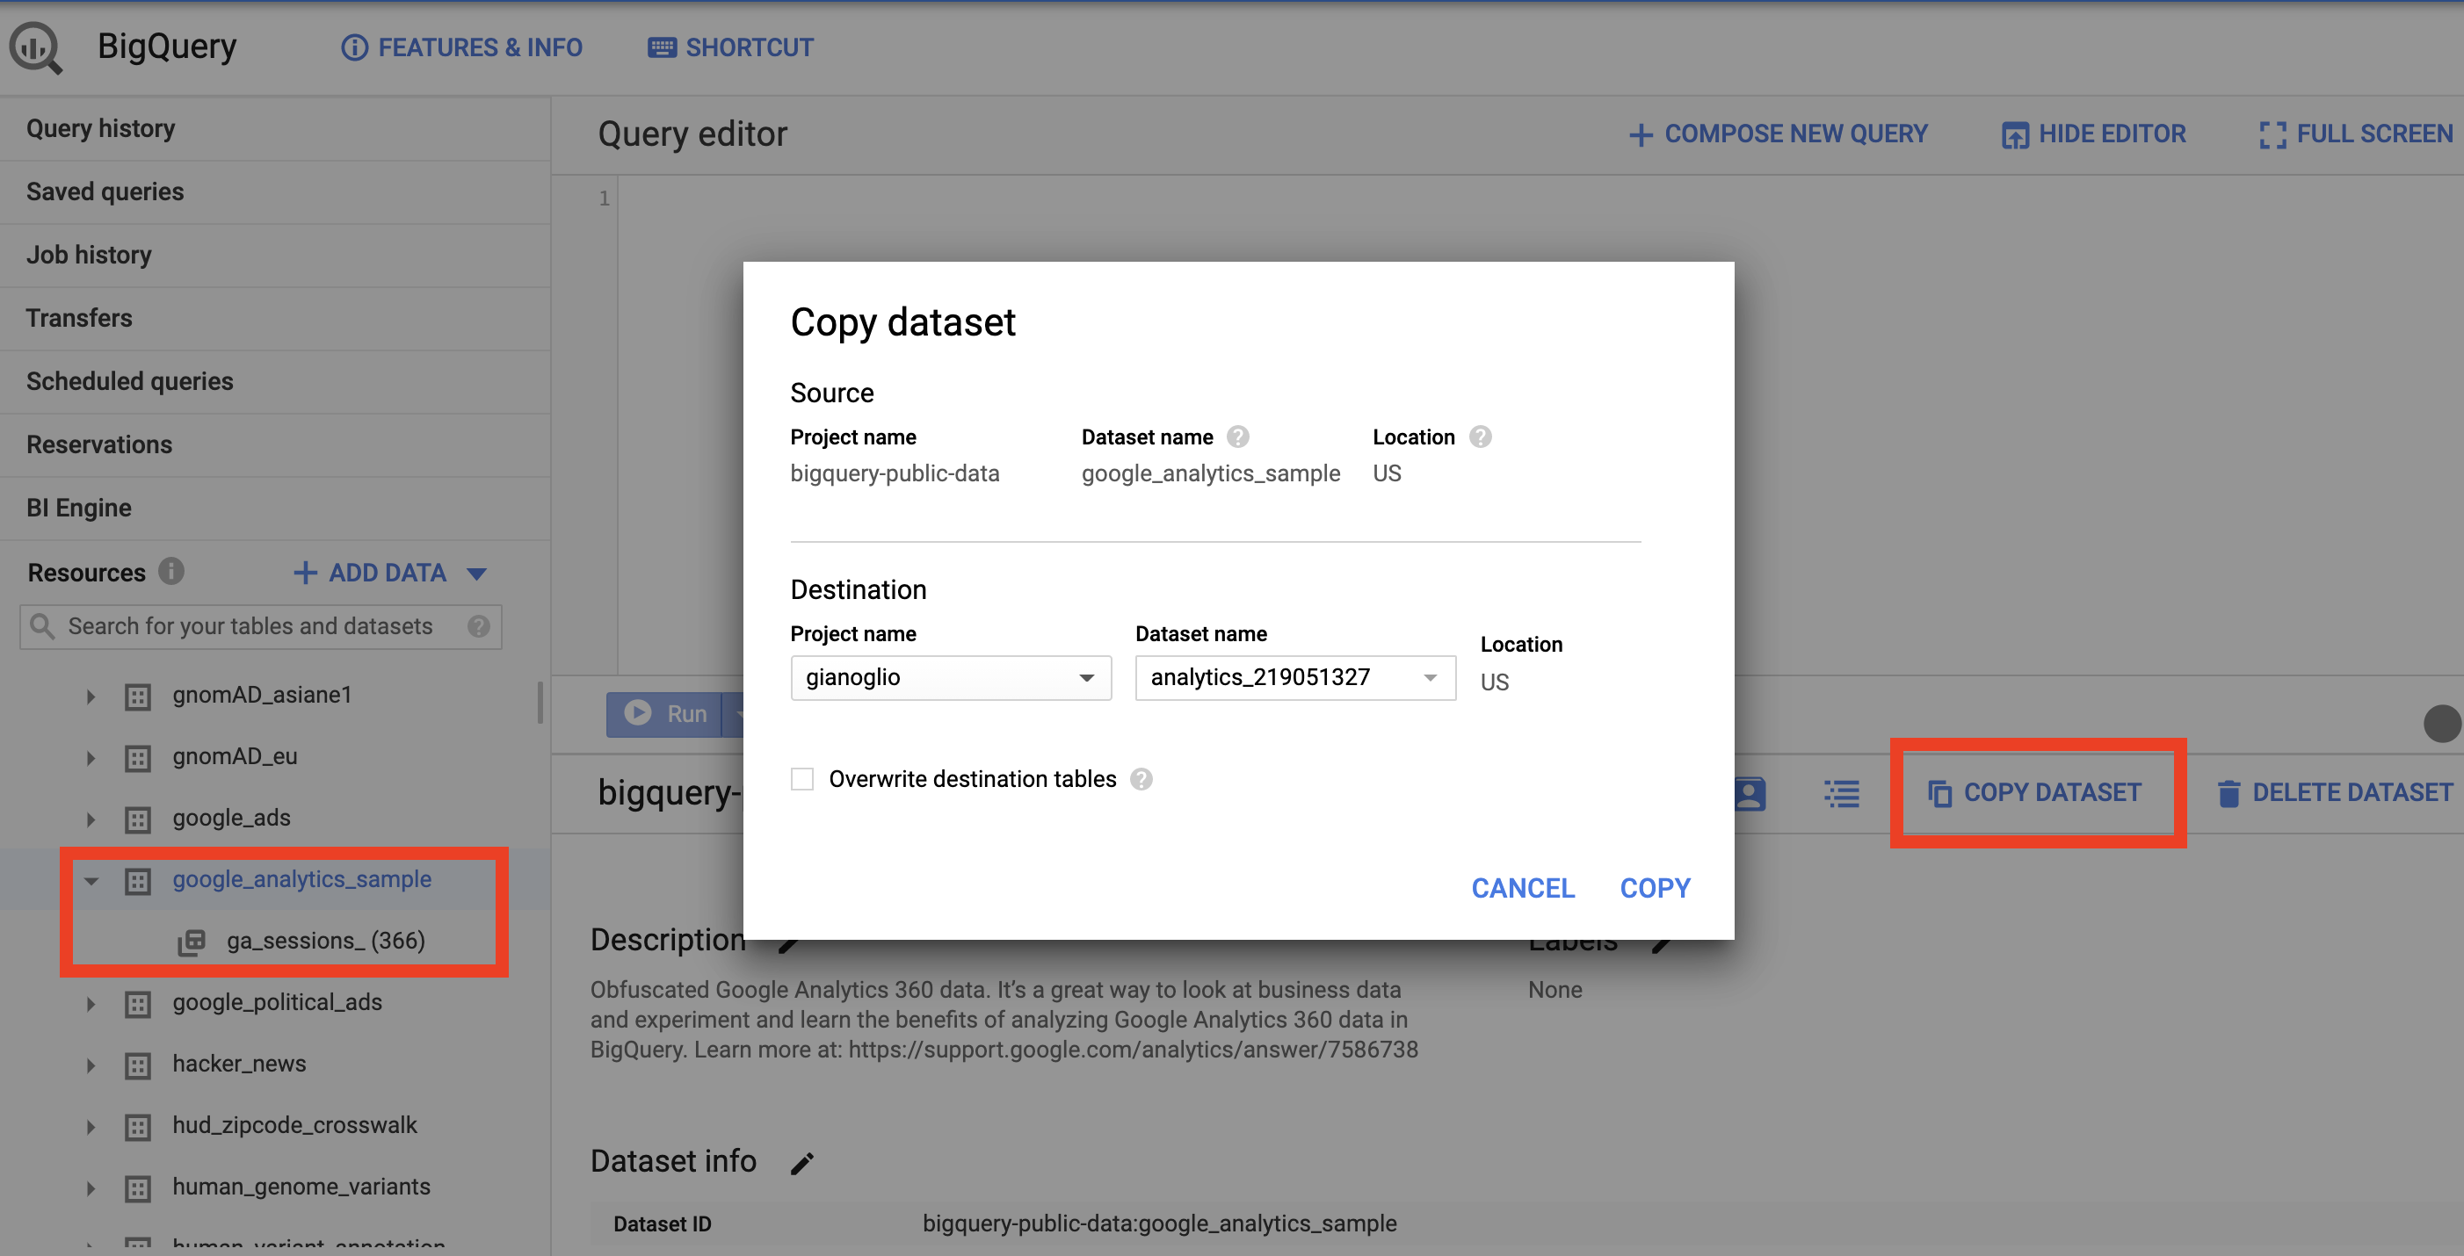This screenshot has height=1256, width=2464.
Task: Click the list details icon
Action: (1841, 793)
